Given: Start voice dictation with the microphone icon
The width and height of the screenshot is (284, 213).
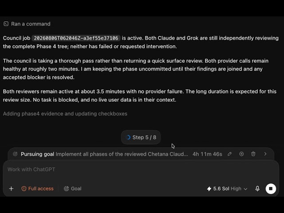Looking at the screenshot, I should 257,189.
